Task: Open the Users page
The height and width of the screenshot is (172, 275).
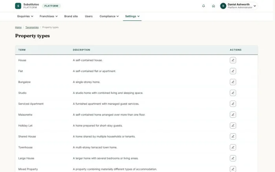Action: pos(88,16)
